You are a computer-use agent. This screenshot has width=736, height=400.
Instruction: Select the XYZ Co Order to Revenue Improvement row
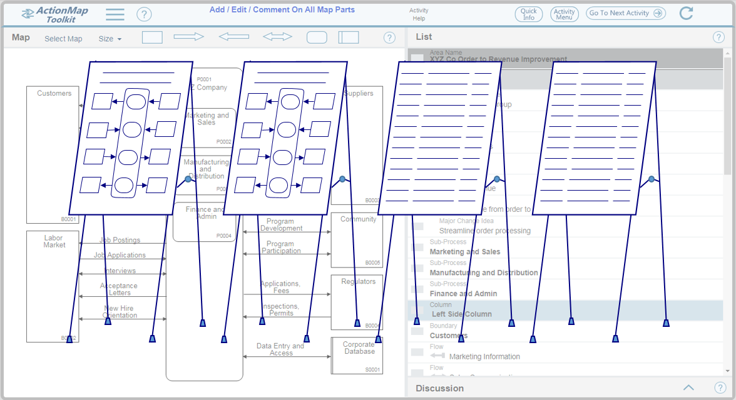(x=565, y=58)
